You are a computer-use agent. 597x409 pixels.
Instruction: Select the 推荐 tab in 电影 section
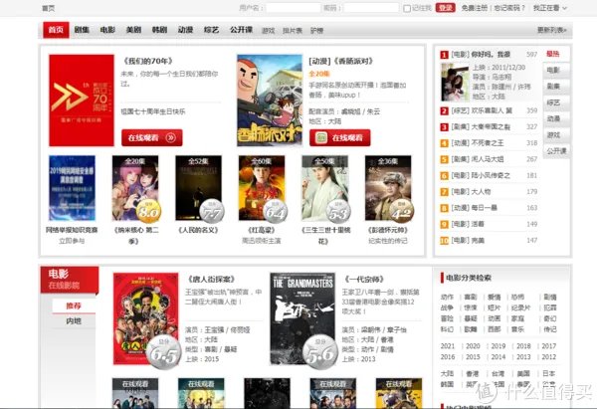coord(74,306)
